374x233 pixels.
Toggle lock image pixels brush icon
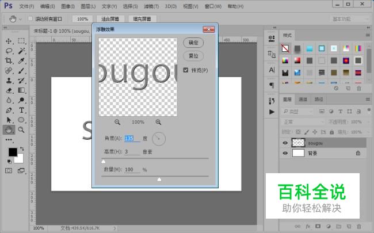(x=307, y=132)
